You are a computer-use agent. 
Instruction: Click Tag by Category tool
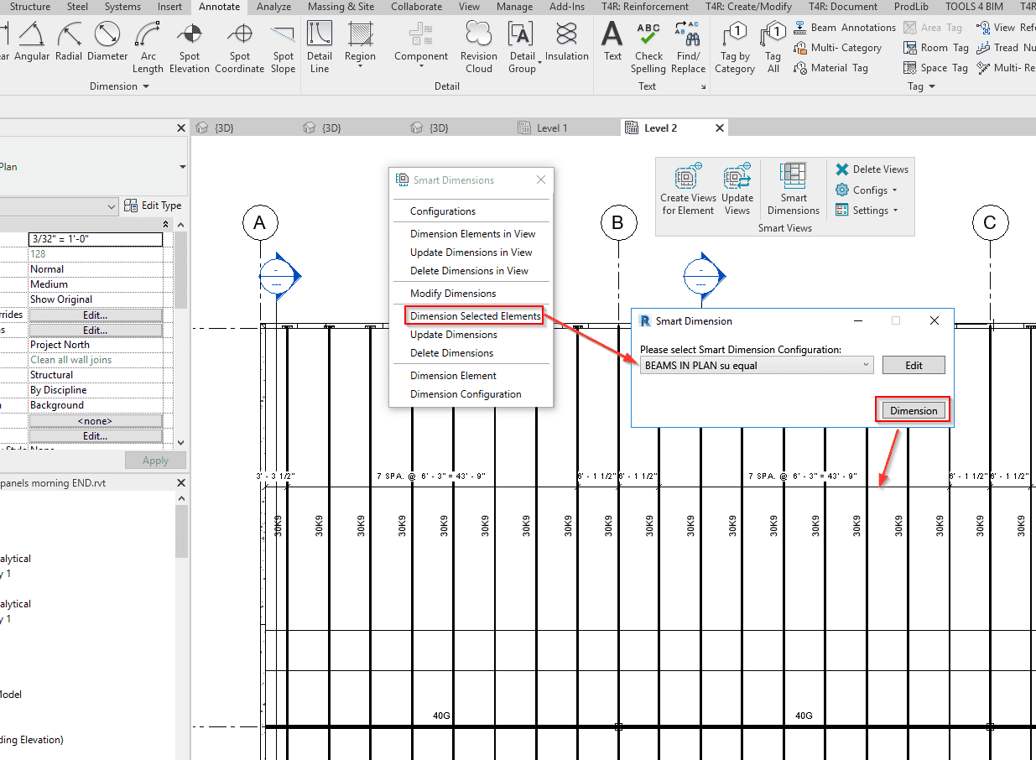pos(735,47)
